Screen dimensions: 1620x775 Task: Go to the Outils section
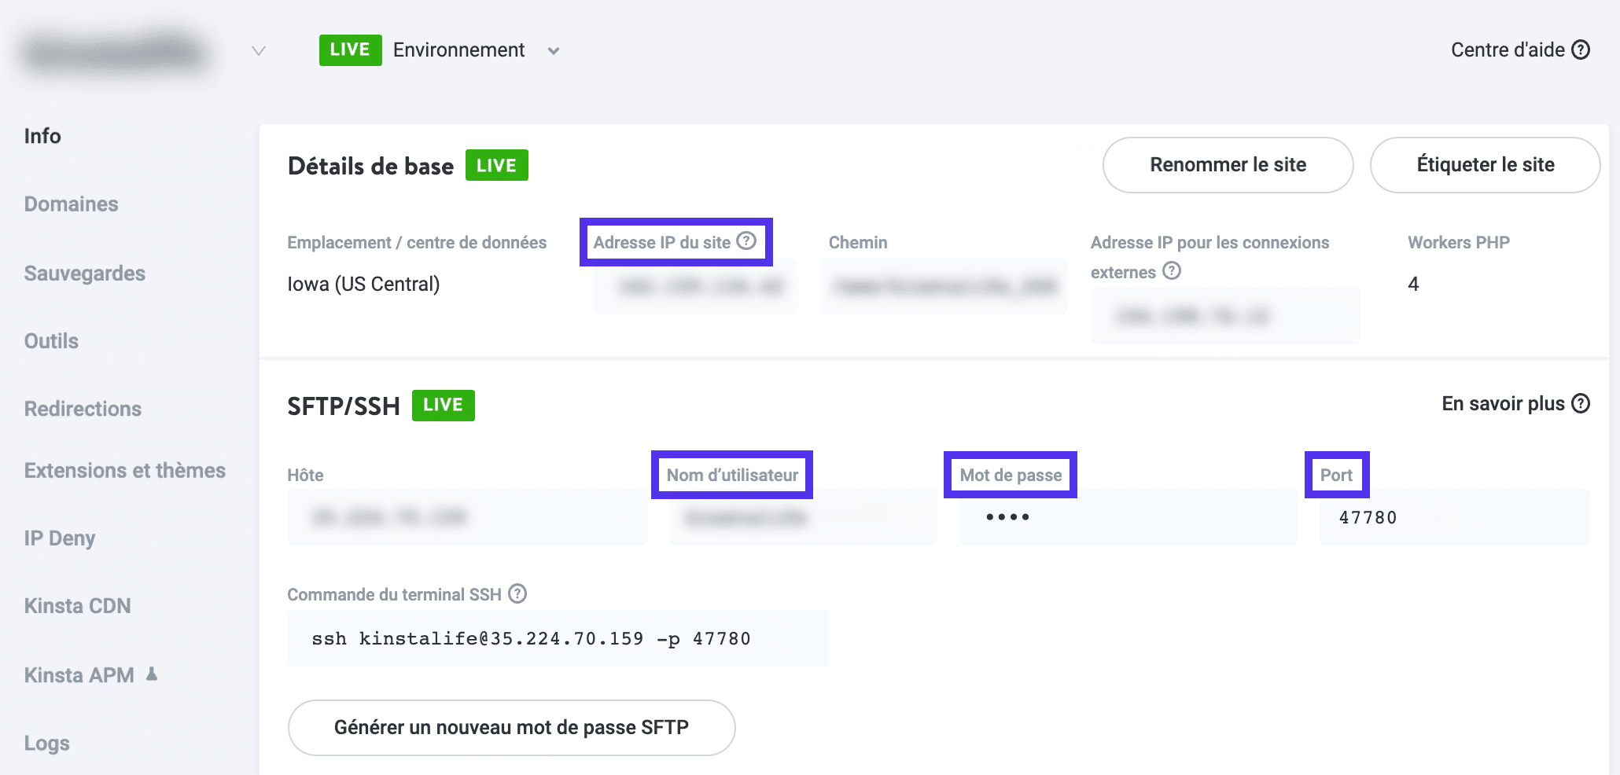[50, 340]
